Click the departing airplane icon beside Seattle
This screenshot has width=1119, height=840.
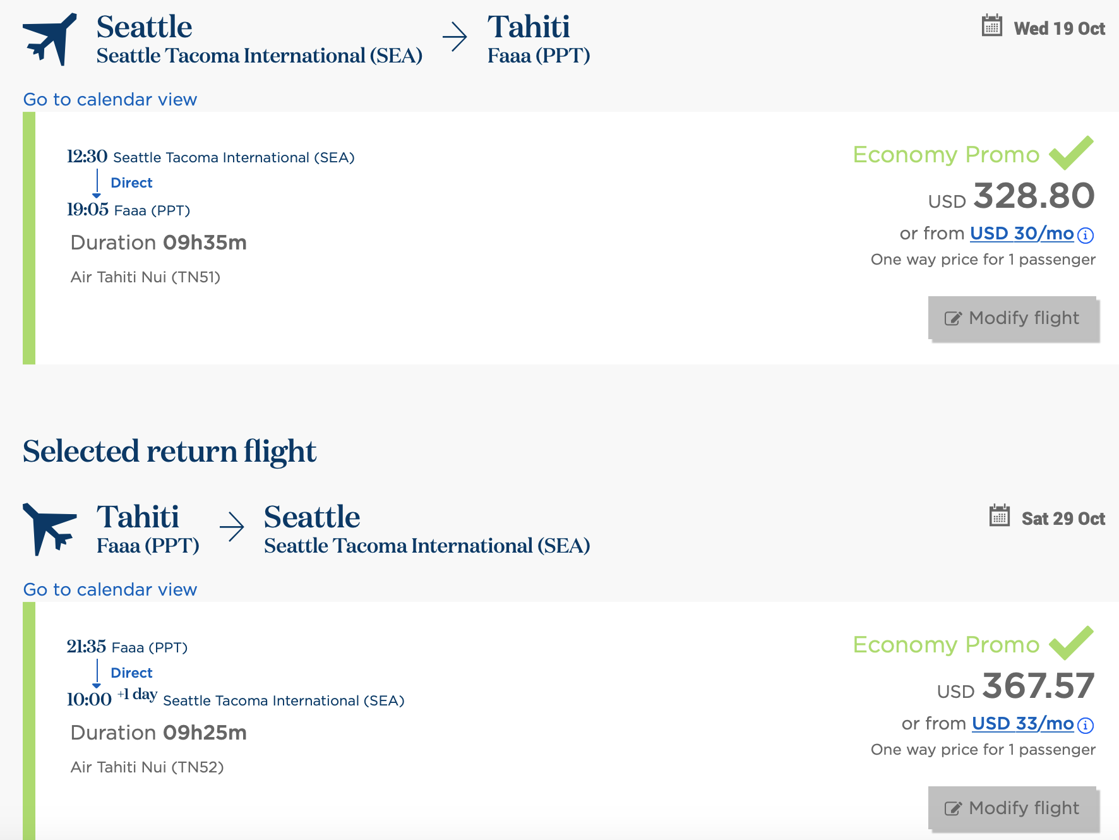point(49,39)
